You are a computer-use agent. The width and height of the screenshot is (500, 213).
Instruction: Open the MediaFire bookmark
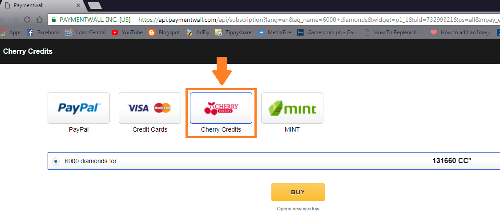click(274, 32)
